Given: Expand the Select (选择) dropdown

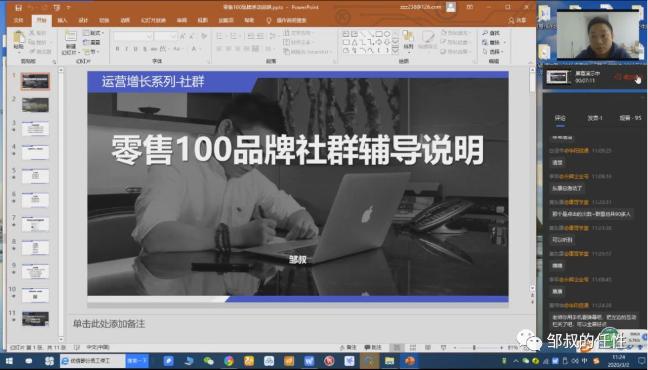Looking at the screenshot, I should pos(493,51).
